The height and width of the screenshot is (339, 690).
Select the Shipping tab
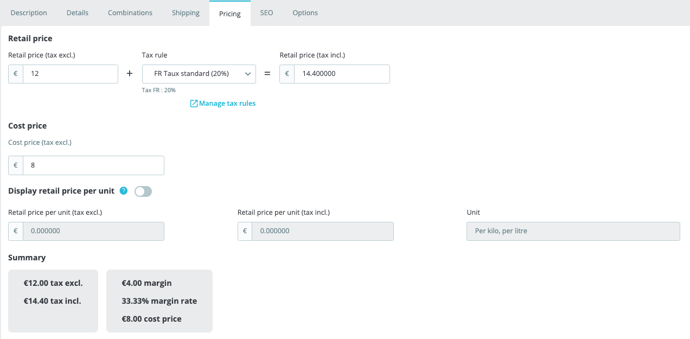(x=186, y=12)
